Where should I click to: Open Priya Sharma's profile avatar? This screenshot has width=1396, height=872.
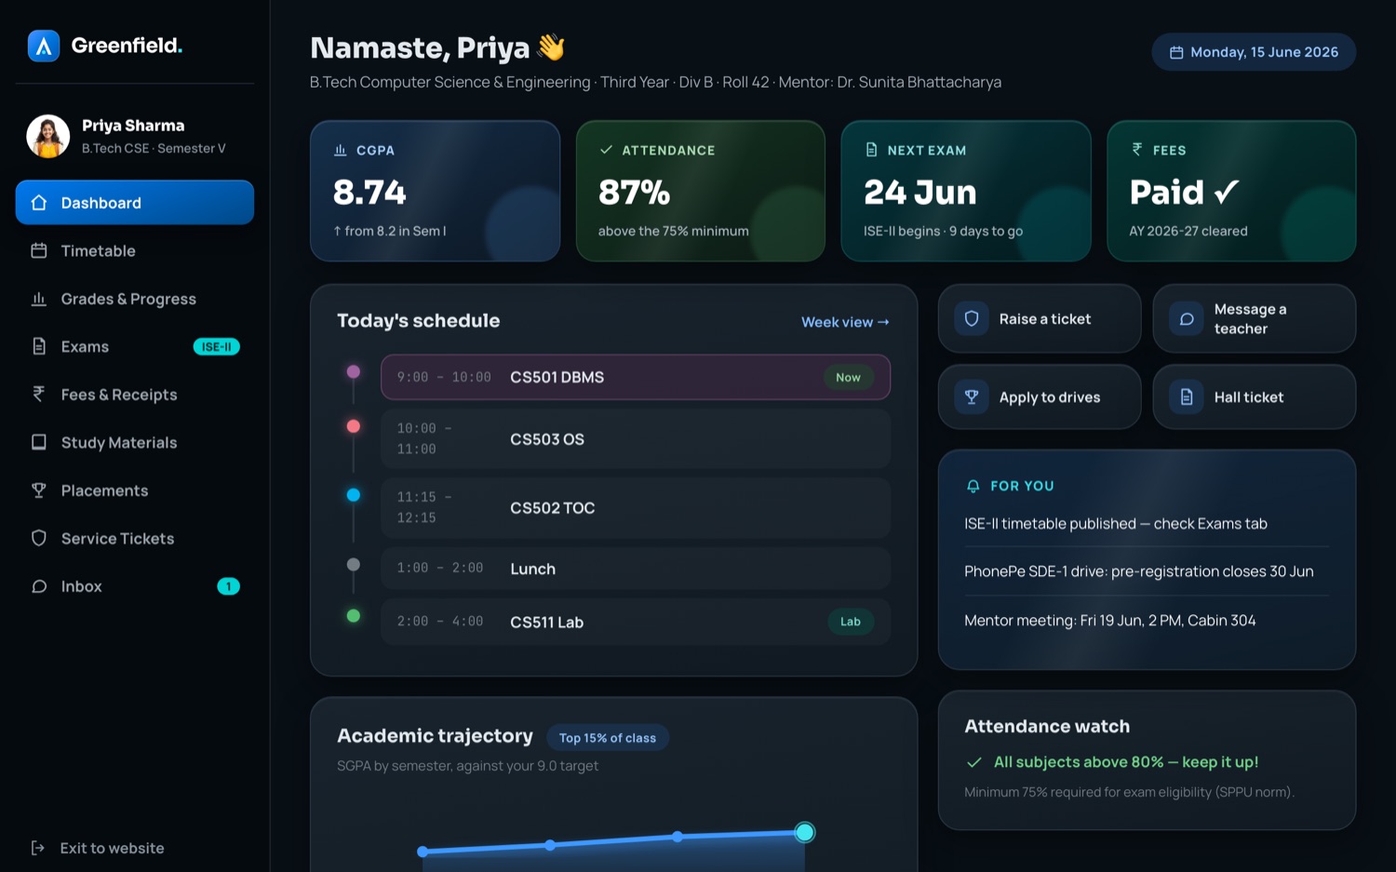(x=48, y=136)
